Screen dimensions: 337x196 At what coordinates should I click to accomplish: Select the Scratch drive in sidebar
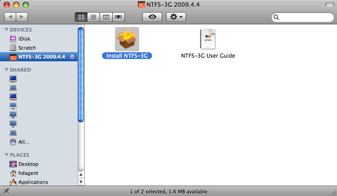pos(39,48)
